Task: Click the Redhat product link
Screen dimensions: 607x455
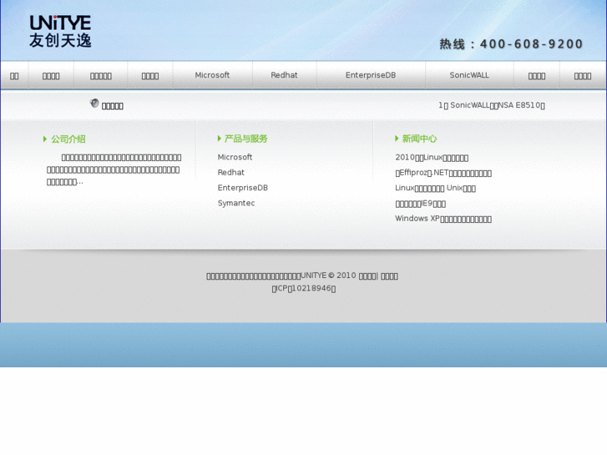Action: [x=231, y=173]
